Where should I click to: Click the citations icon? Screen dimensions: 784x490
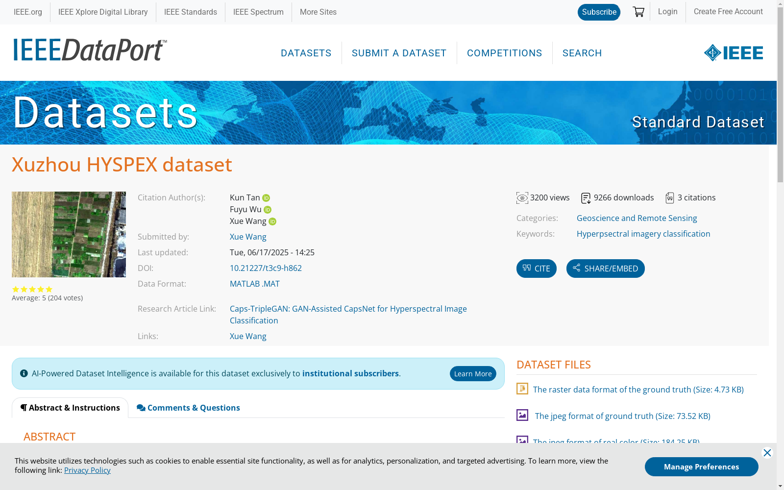[670, 198]
